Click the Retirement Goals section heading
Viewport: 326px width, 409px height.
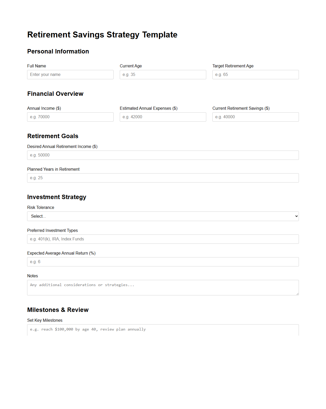coord(53,136)
